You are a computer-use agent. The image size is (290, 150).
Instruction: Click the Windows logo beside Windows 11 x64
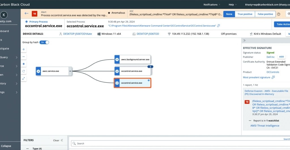point(99,34)
